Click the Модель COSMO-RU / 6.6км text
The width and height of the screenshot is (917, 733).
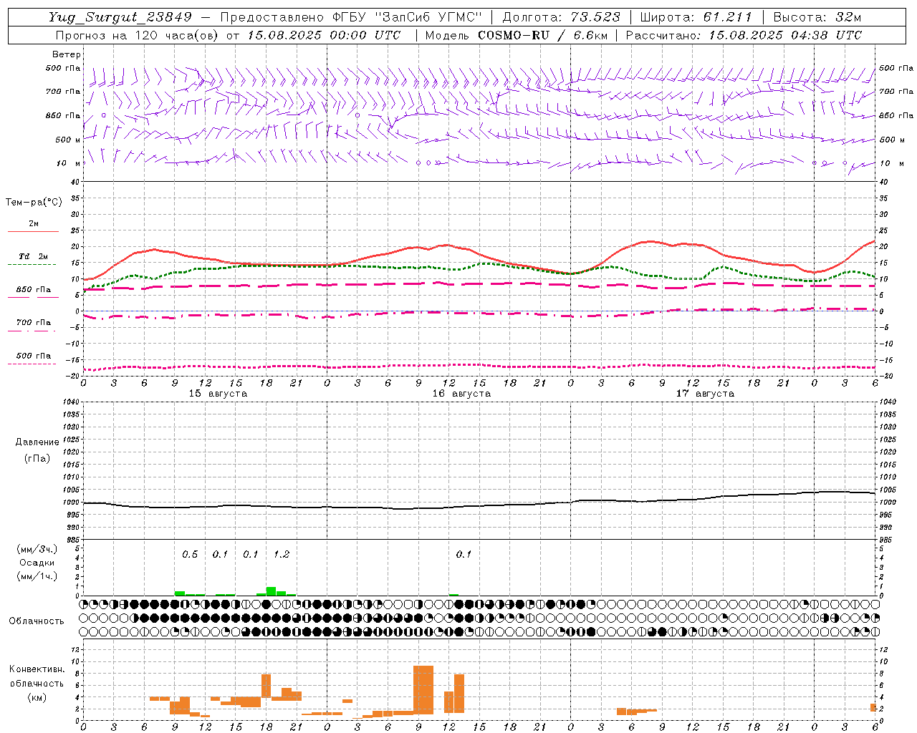click(516, 35)
